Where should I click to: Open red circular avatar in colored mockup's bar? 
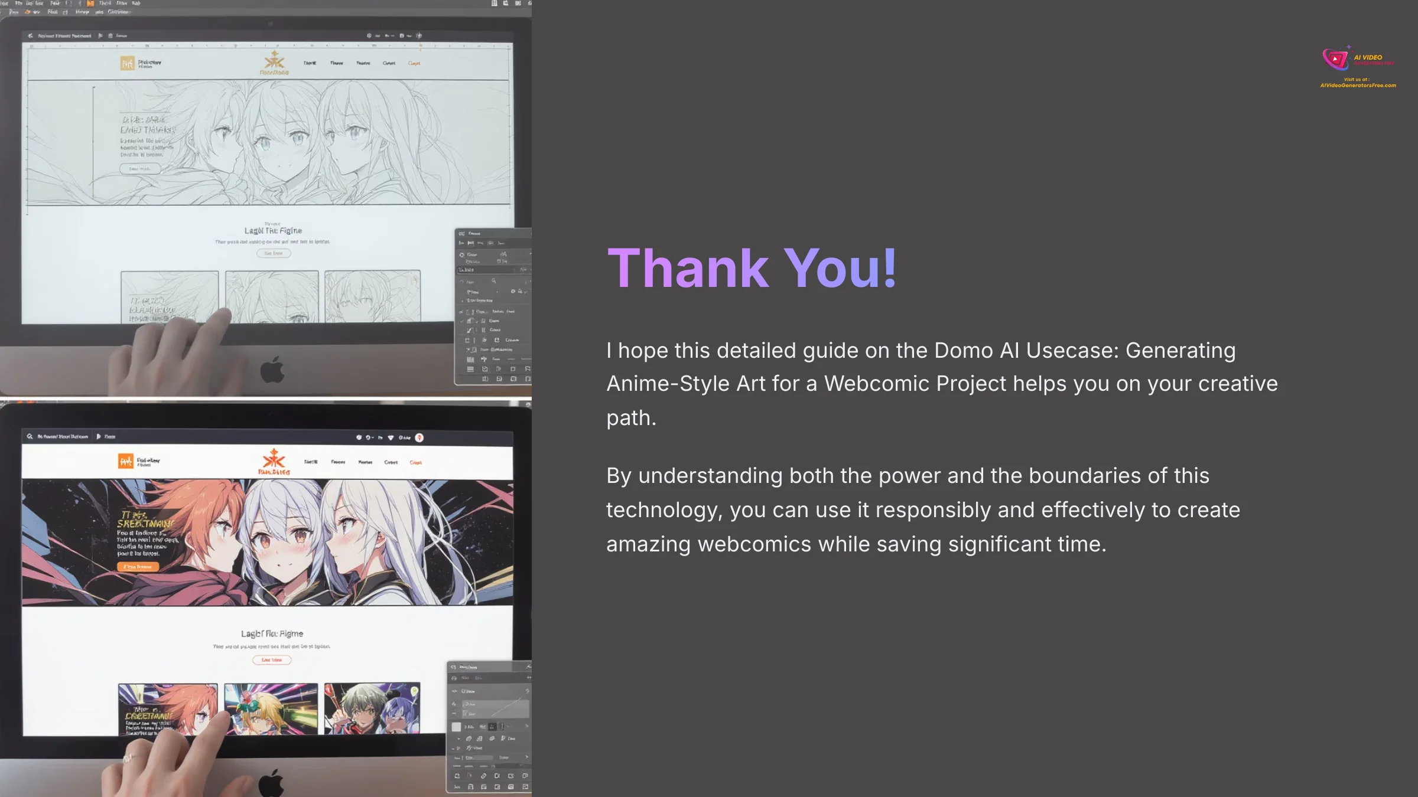click(x=419, y=437)
